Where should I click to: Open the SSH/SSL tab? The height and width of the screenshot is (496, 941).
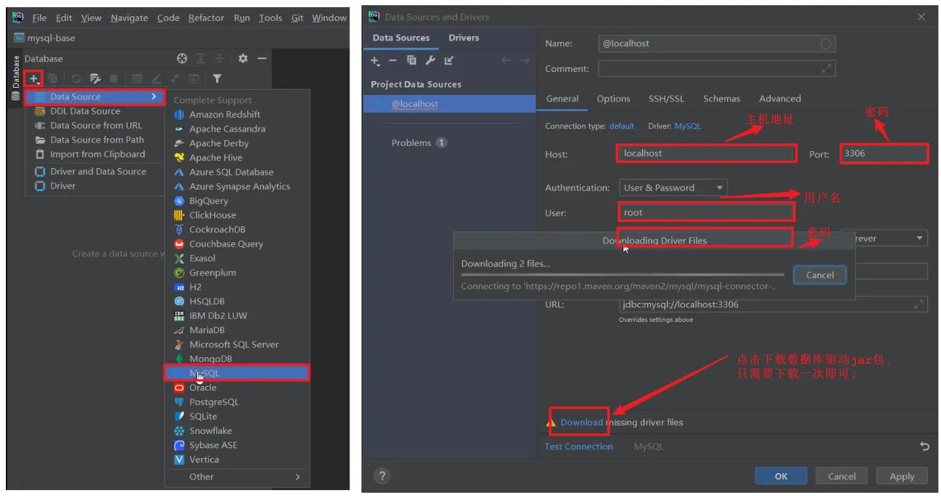point(666,99)
